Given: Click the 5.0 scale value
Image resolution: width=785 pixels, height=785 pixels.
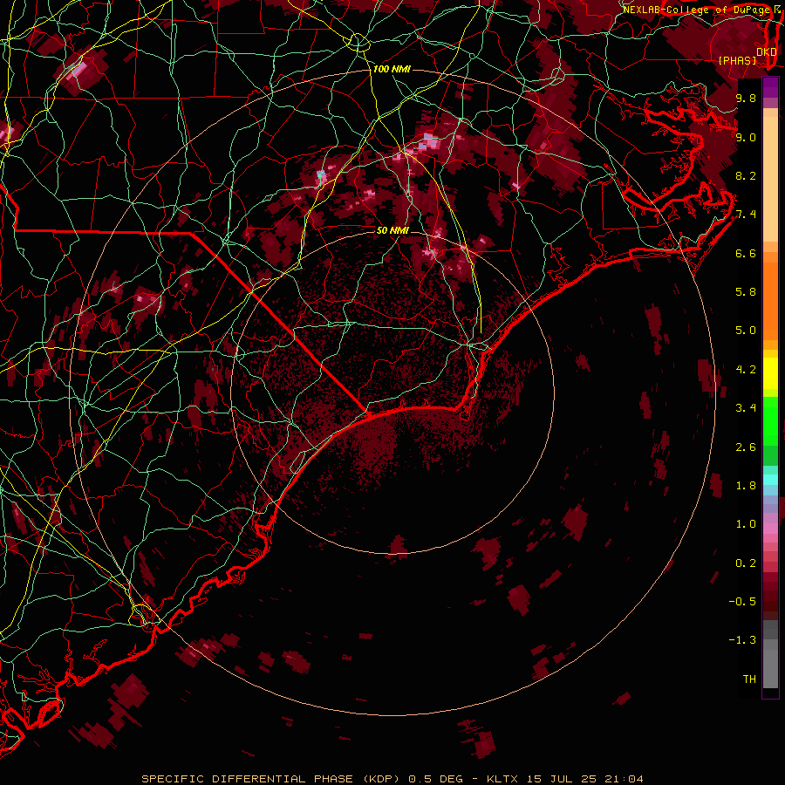Looking at the screenshot, I should pos(746,331).
